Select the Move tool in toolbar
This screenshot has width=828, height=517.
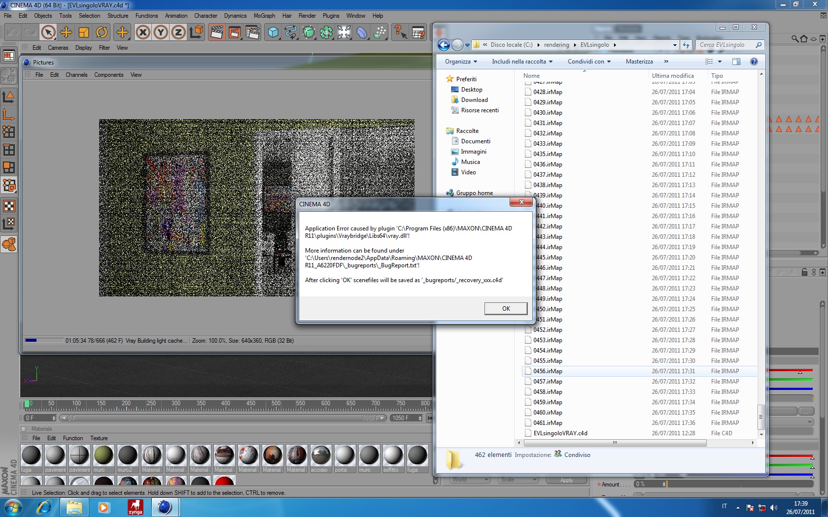66,32
